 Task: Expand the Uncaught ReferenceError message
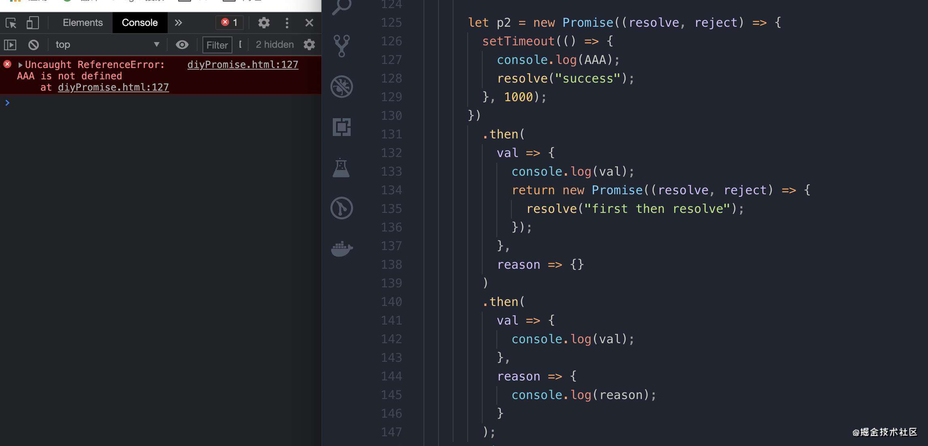coord(20,65)
